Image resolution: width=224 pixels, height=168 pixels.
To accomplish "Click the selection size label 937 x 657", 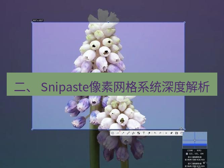I will point(38,20).
